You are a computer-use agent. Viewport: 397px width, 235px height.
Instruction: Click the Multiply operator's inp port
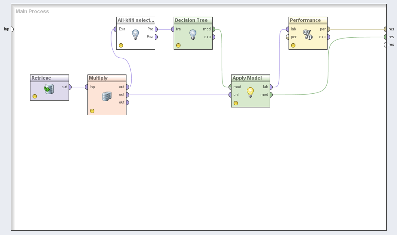point(87,87)
